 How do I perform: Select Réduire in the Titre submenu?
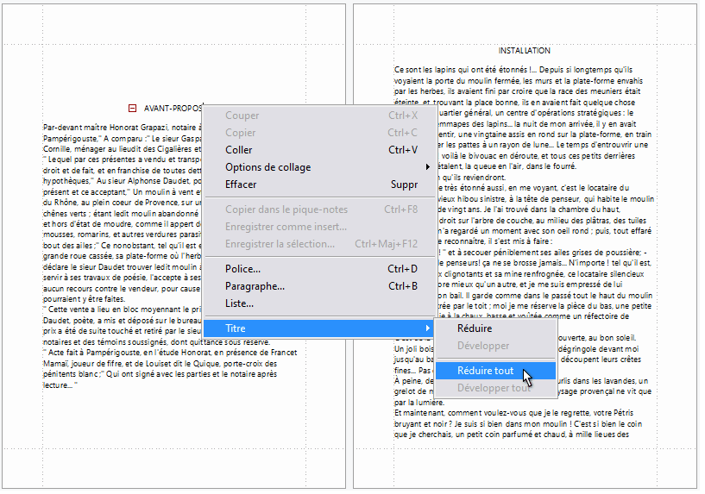click(475, 328)
